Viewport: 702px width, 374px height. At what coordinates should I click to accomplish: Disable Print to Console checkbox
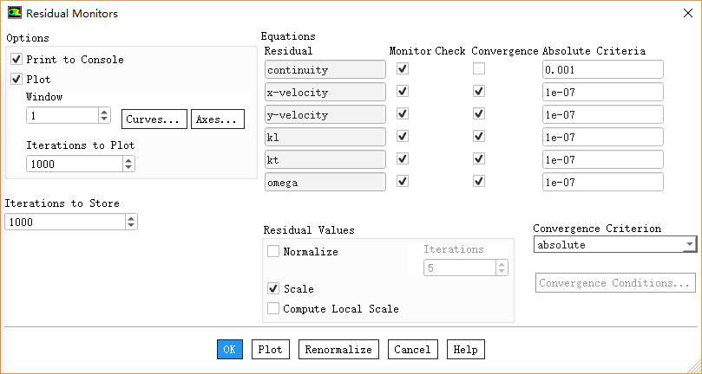tap(16, 60)
